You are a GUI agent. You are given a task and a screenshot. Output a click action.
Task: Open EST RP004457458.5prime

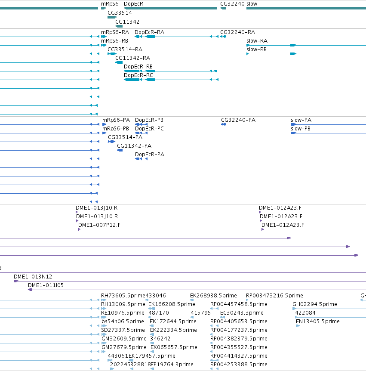point(239,304)
